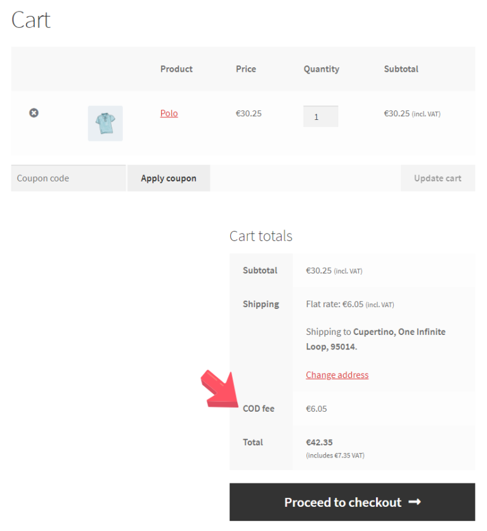Click the COD fee row label
487x531 pixels.
pyautogui.click(x=258, y=409)
